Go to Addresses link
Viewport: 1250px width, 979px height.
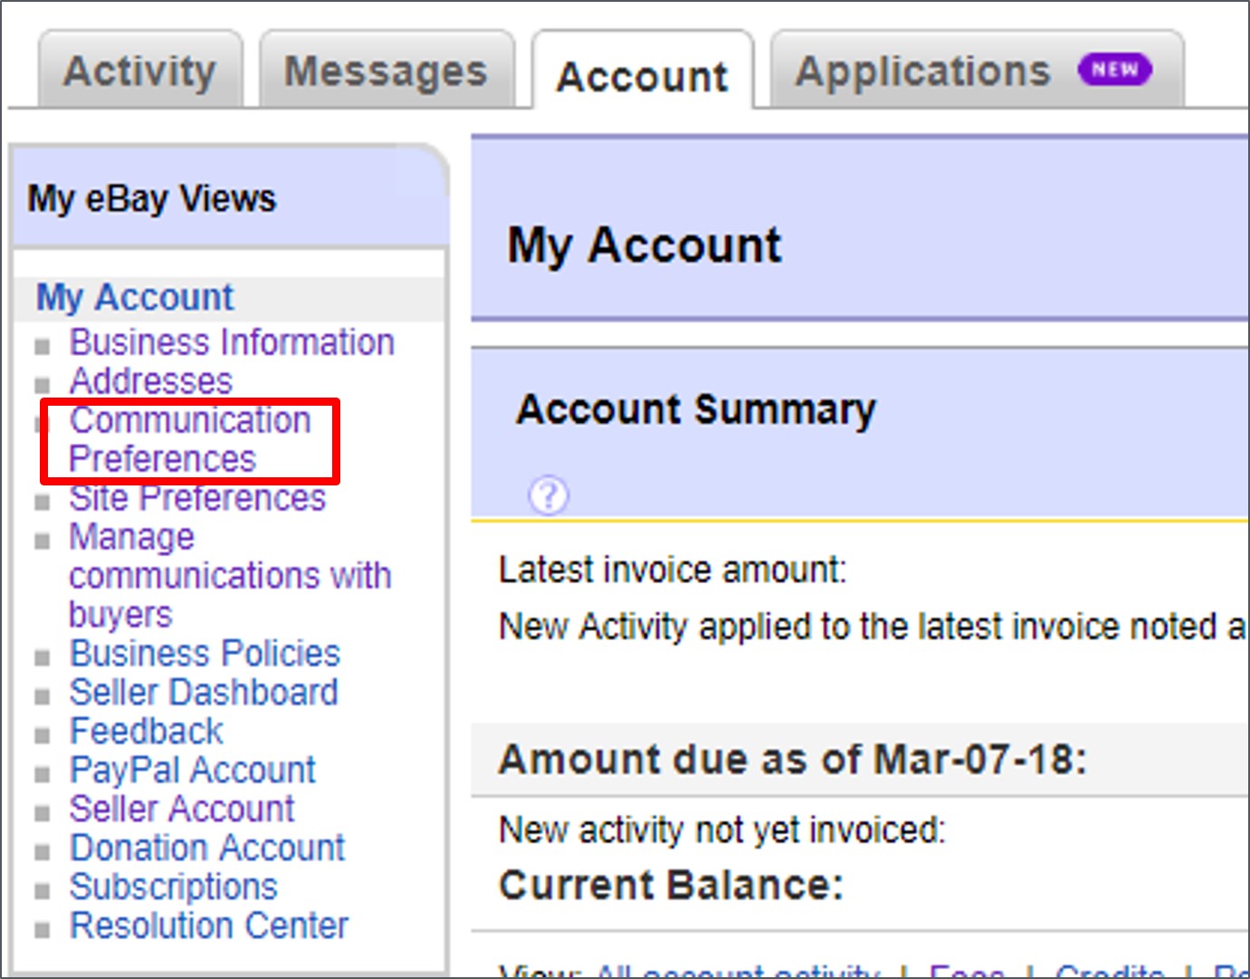coord(151,381)
